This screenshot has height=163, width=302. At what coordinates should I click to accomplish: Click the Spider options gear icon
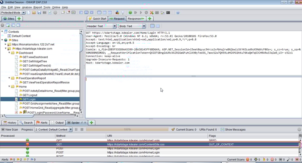pyautogui.click(x=299, y=129)
